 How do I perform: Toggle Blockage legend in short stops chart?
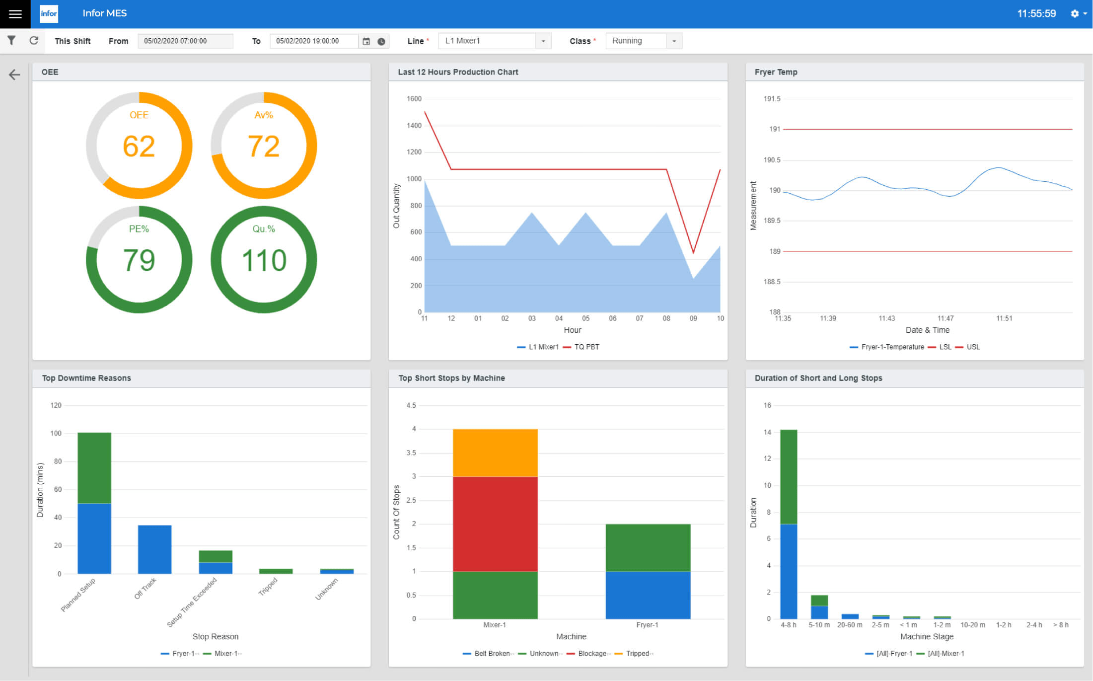(x=593, y=653)
